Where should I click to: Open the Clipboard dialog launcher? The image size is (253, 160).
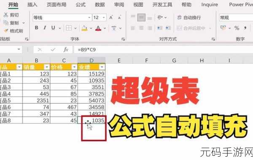[27, 39]
